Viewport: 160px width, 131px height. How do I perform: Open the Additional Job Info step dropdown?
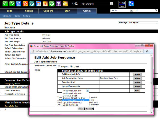click(75, 90)
